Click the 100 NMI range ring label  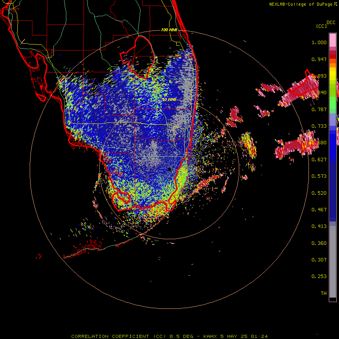pyautogui.click(x=169, y=30)
